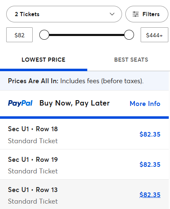Click the minimum price $82 field

tap(19, 35)
